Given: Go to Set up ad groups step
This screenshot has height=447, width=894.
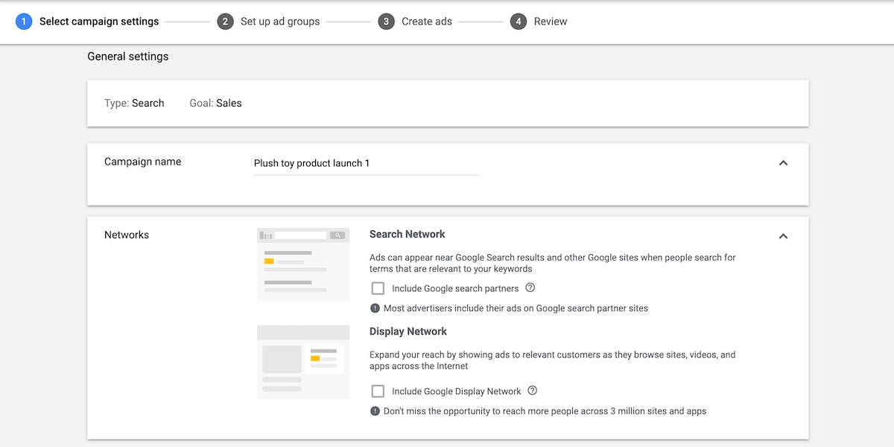Looking at the screenshot, I should 280,22.
